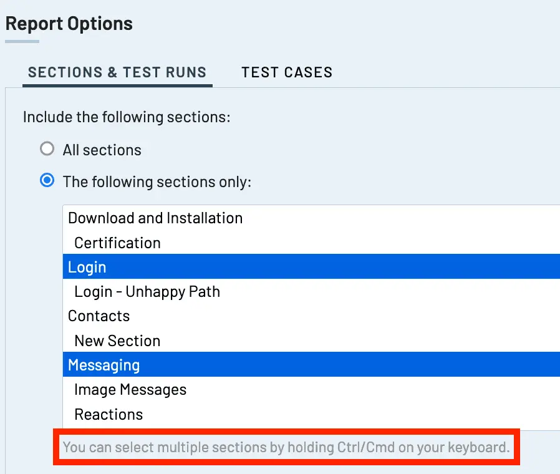Click the highlighted Login section
The width and height of the screenshot is (560, 474).
pyautogui.click(x=311, y=266)
